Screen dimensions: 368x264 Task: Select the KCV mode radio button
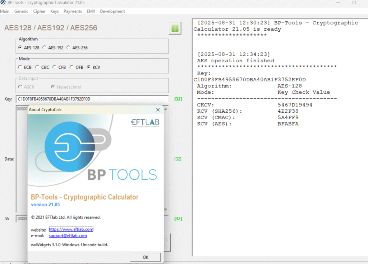click(89, 67)
